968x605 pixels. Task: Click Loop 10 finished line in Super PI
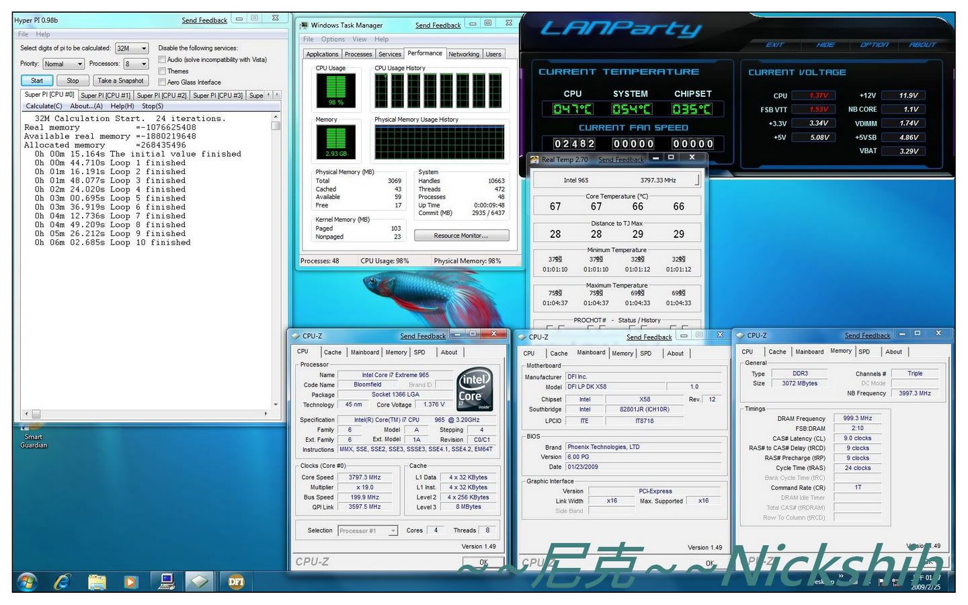(x=112, y=243)
